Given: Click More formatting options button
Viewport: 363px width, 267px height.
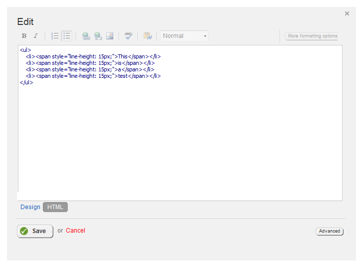Looking at the screenshot, I should pyautogui.click(x=311, y=36).
